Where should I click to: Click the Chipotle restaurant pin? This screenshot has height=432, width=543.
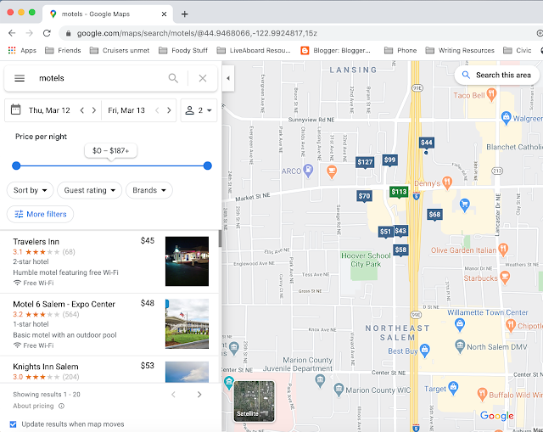tap(511, 325)
